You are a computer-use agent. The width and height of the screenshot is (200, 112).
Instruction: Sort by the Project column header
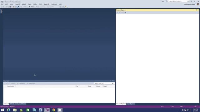(x=108, y=86)
